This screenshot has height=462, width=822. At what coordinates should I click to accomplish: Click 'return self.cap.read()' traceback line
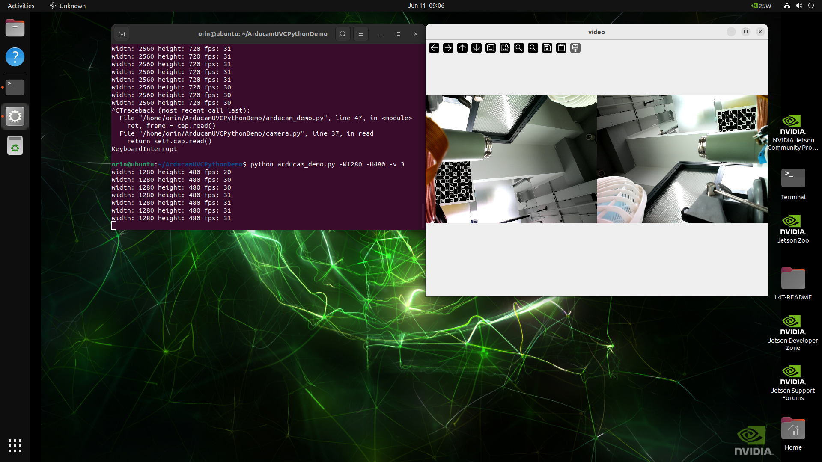click(x=170, y=141)
